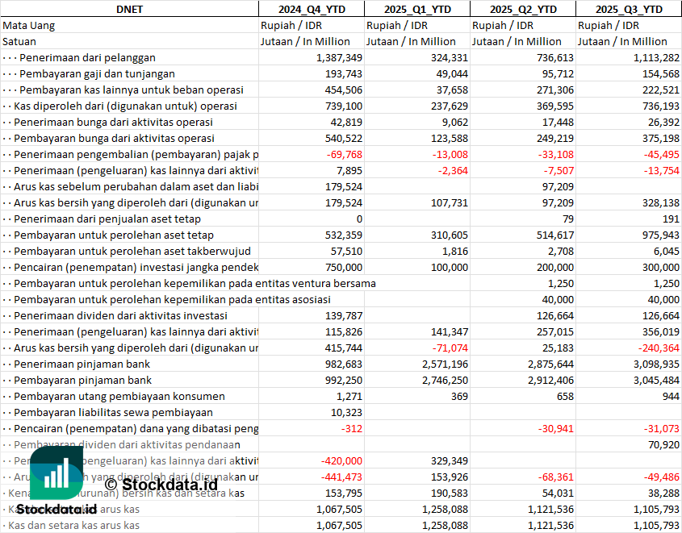Click value 26,392 in Penerimaan bunga row
Viewport: 682px width, 533px height.
coord(663,122)
